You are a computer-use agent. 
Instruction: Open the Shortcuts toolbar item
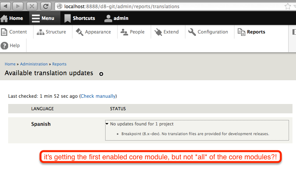tap(79, 18)
